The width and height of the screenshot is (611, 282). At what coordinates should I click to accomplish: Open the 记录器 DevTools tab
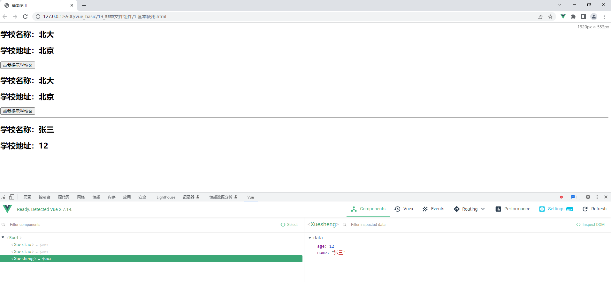191,197
